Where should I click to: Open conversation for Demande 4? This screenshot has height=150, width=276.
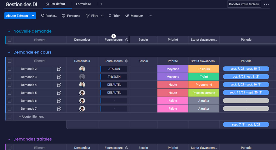click(x=59, y=85)
